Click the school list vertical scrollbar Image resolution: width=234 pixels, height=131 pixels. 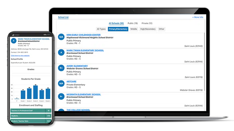(204, 62)
